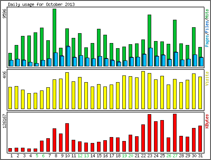The height and width of the screenshot is (160, 211).
Task: Click the green weekend day label 19
Action: pyautogui.click(x=124, y=156)
